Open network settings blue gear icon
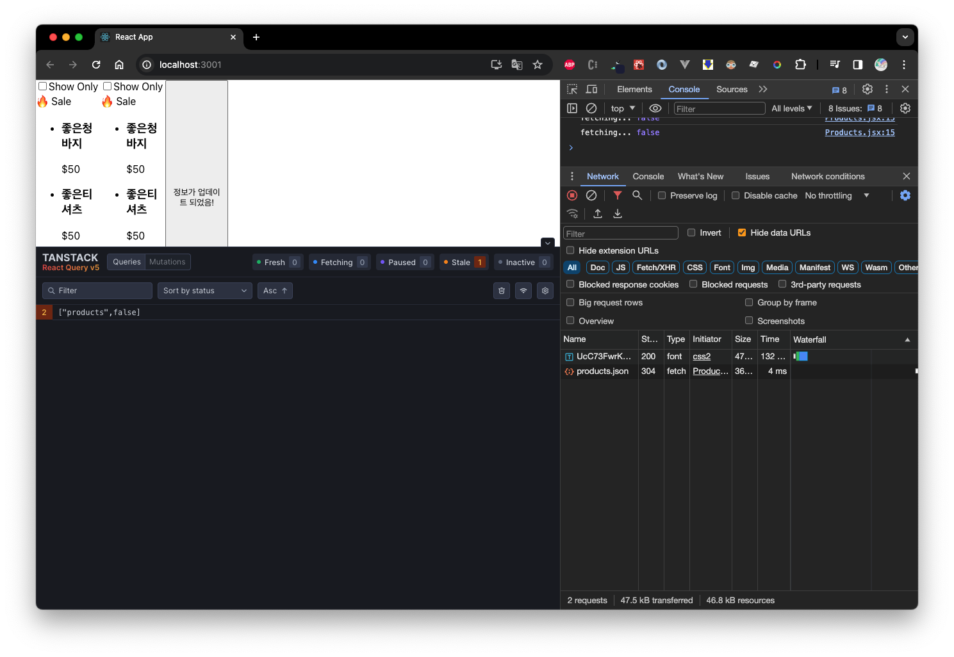The image size is (954, 657). pyautogui.click(x=905, y=195)
